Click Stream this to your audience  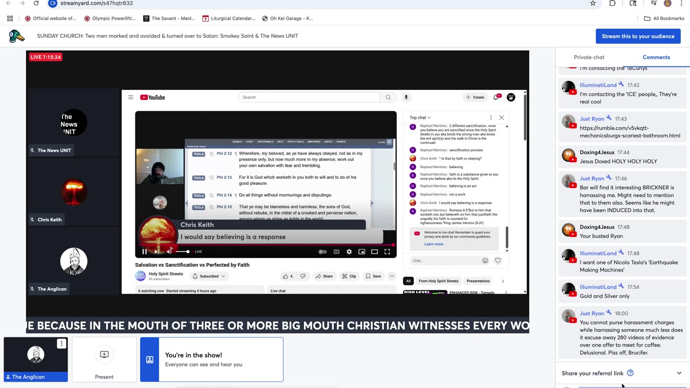point(638,36)
